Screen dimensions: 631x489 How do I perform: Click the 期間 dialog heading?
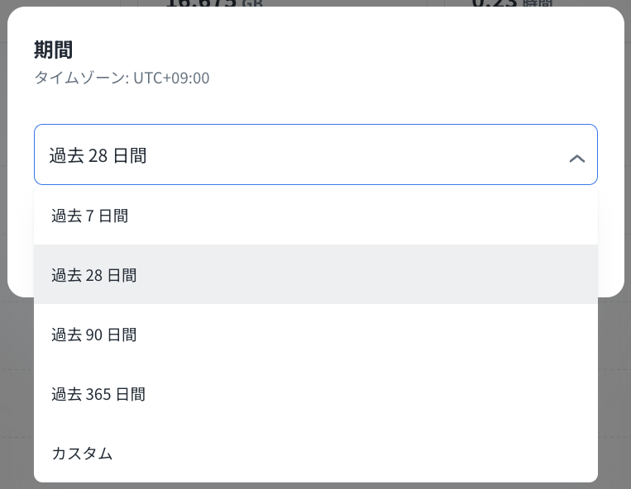[54, 50]
